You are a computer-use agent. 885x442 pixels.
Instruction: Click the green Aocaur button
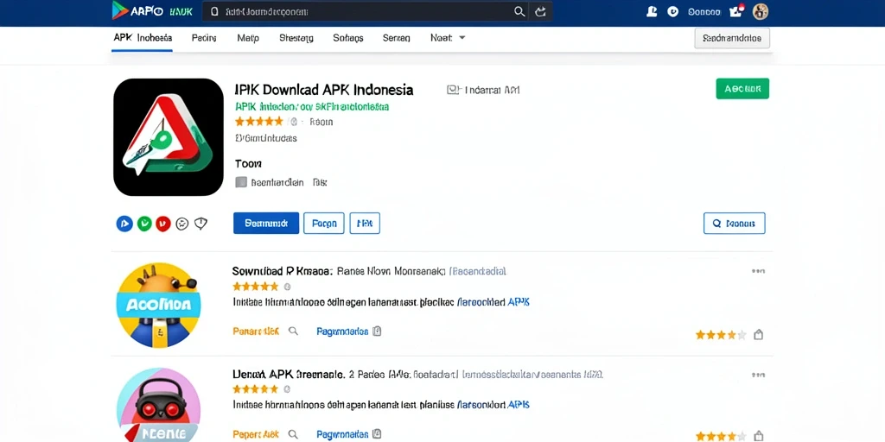[742, 89]
